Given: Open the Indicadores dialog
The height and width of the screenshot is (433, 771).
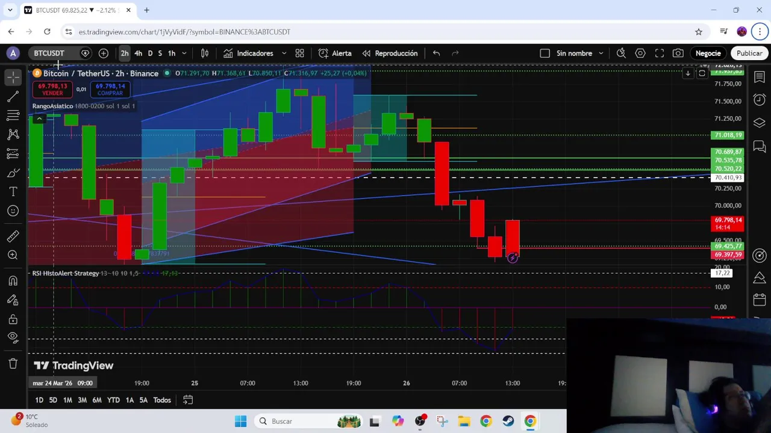Looking at the screenshot, I should point(248,54).
